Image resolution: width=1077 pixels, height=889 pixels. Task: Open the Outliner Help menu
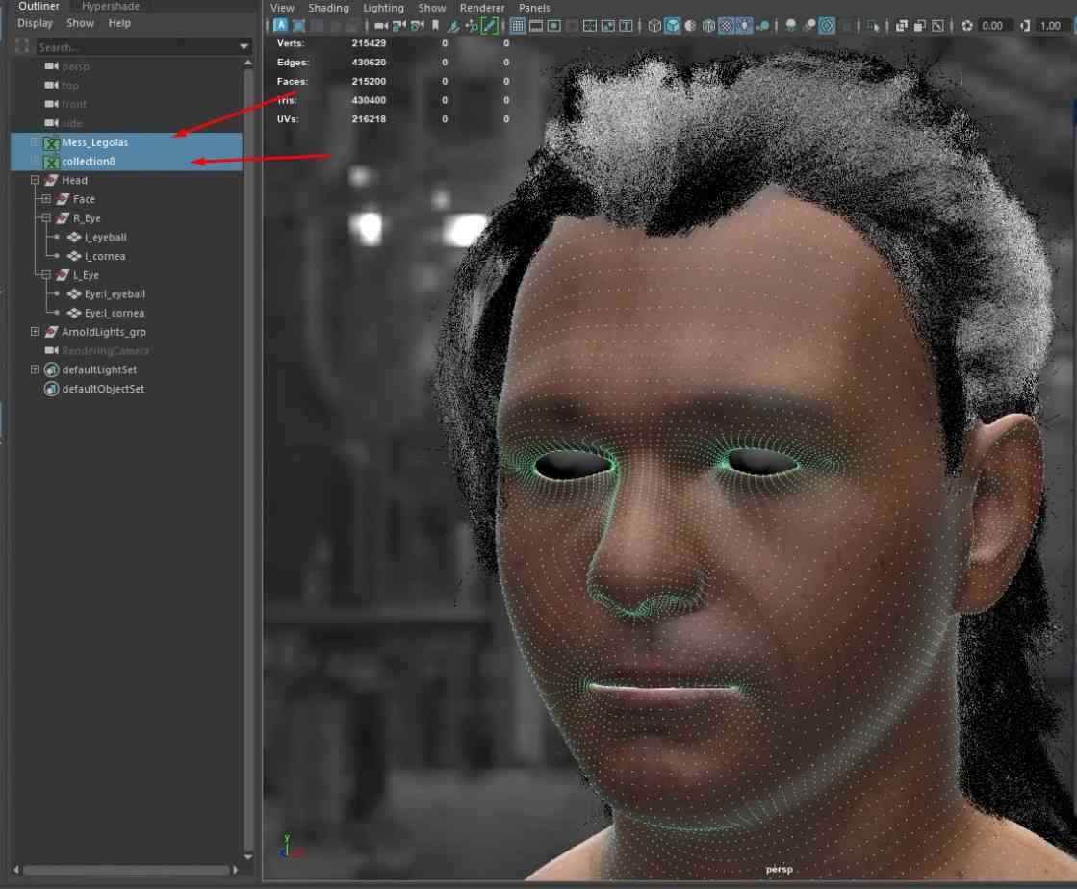[119, 23]
